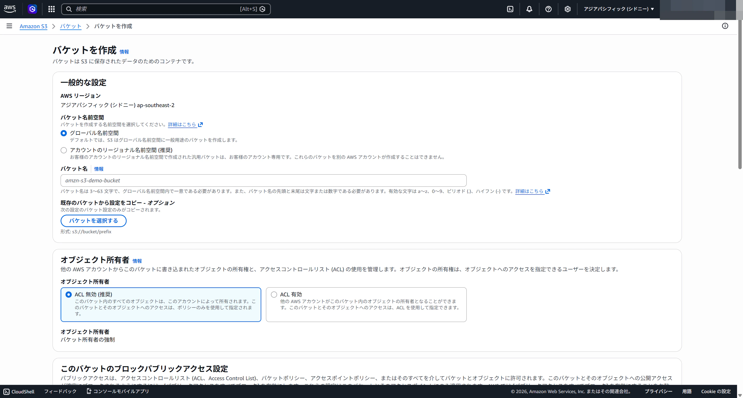Open 用語 footer link

pyautogui.click(x=687, y=391)
